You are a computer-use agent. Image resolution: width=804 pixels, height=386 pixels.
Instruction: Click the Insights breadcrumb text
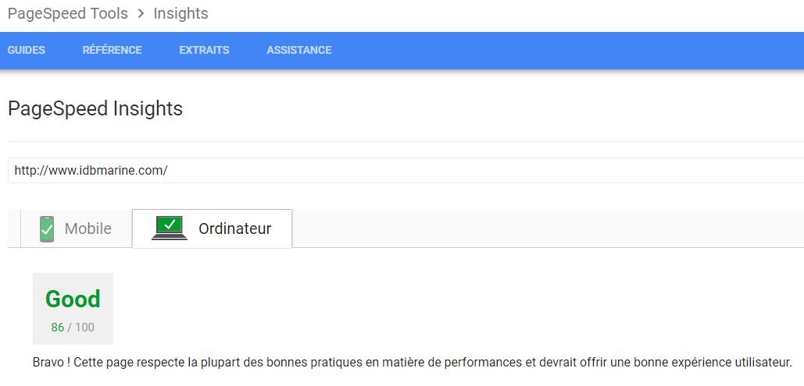click(x=180, y=14)
